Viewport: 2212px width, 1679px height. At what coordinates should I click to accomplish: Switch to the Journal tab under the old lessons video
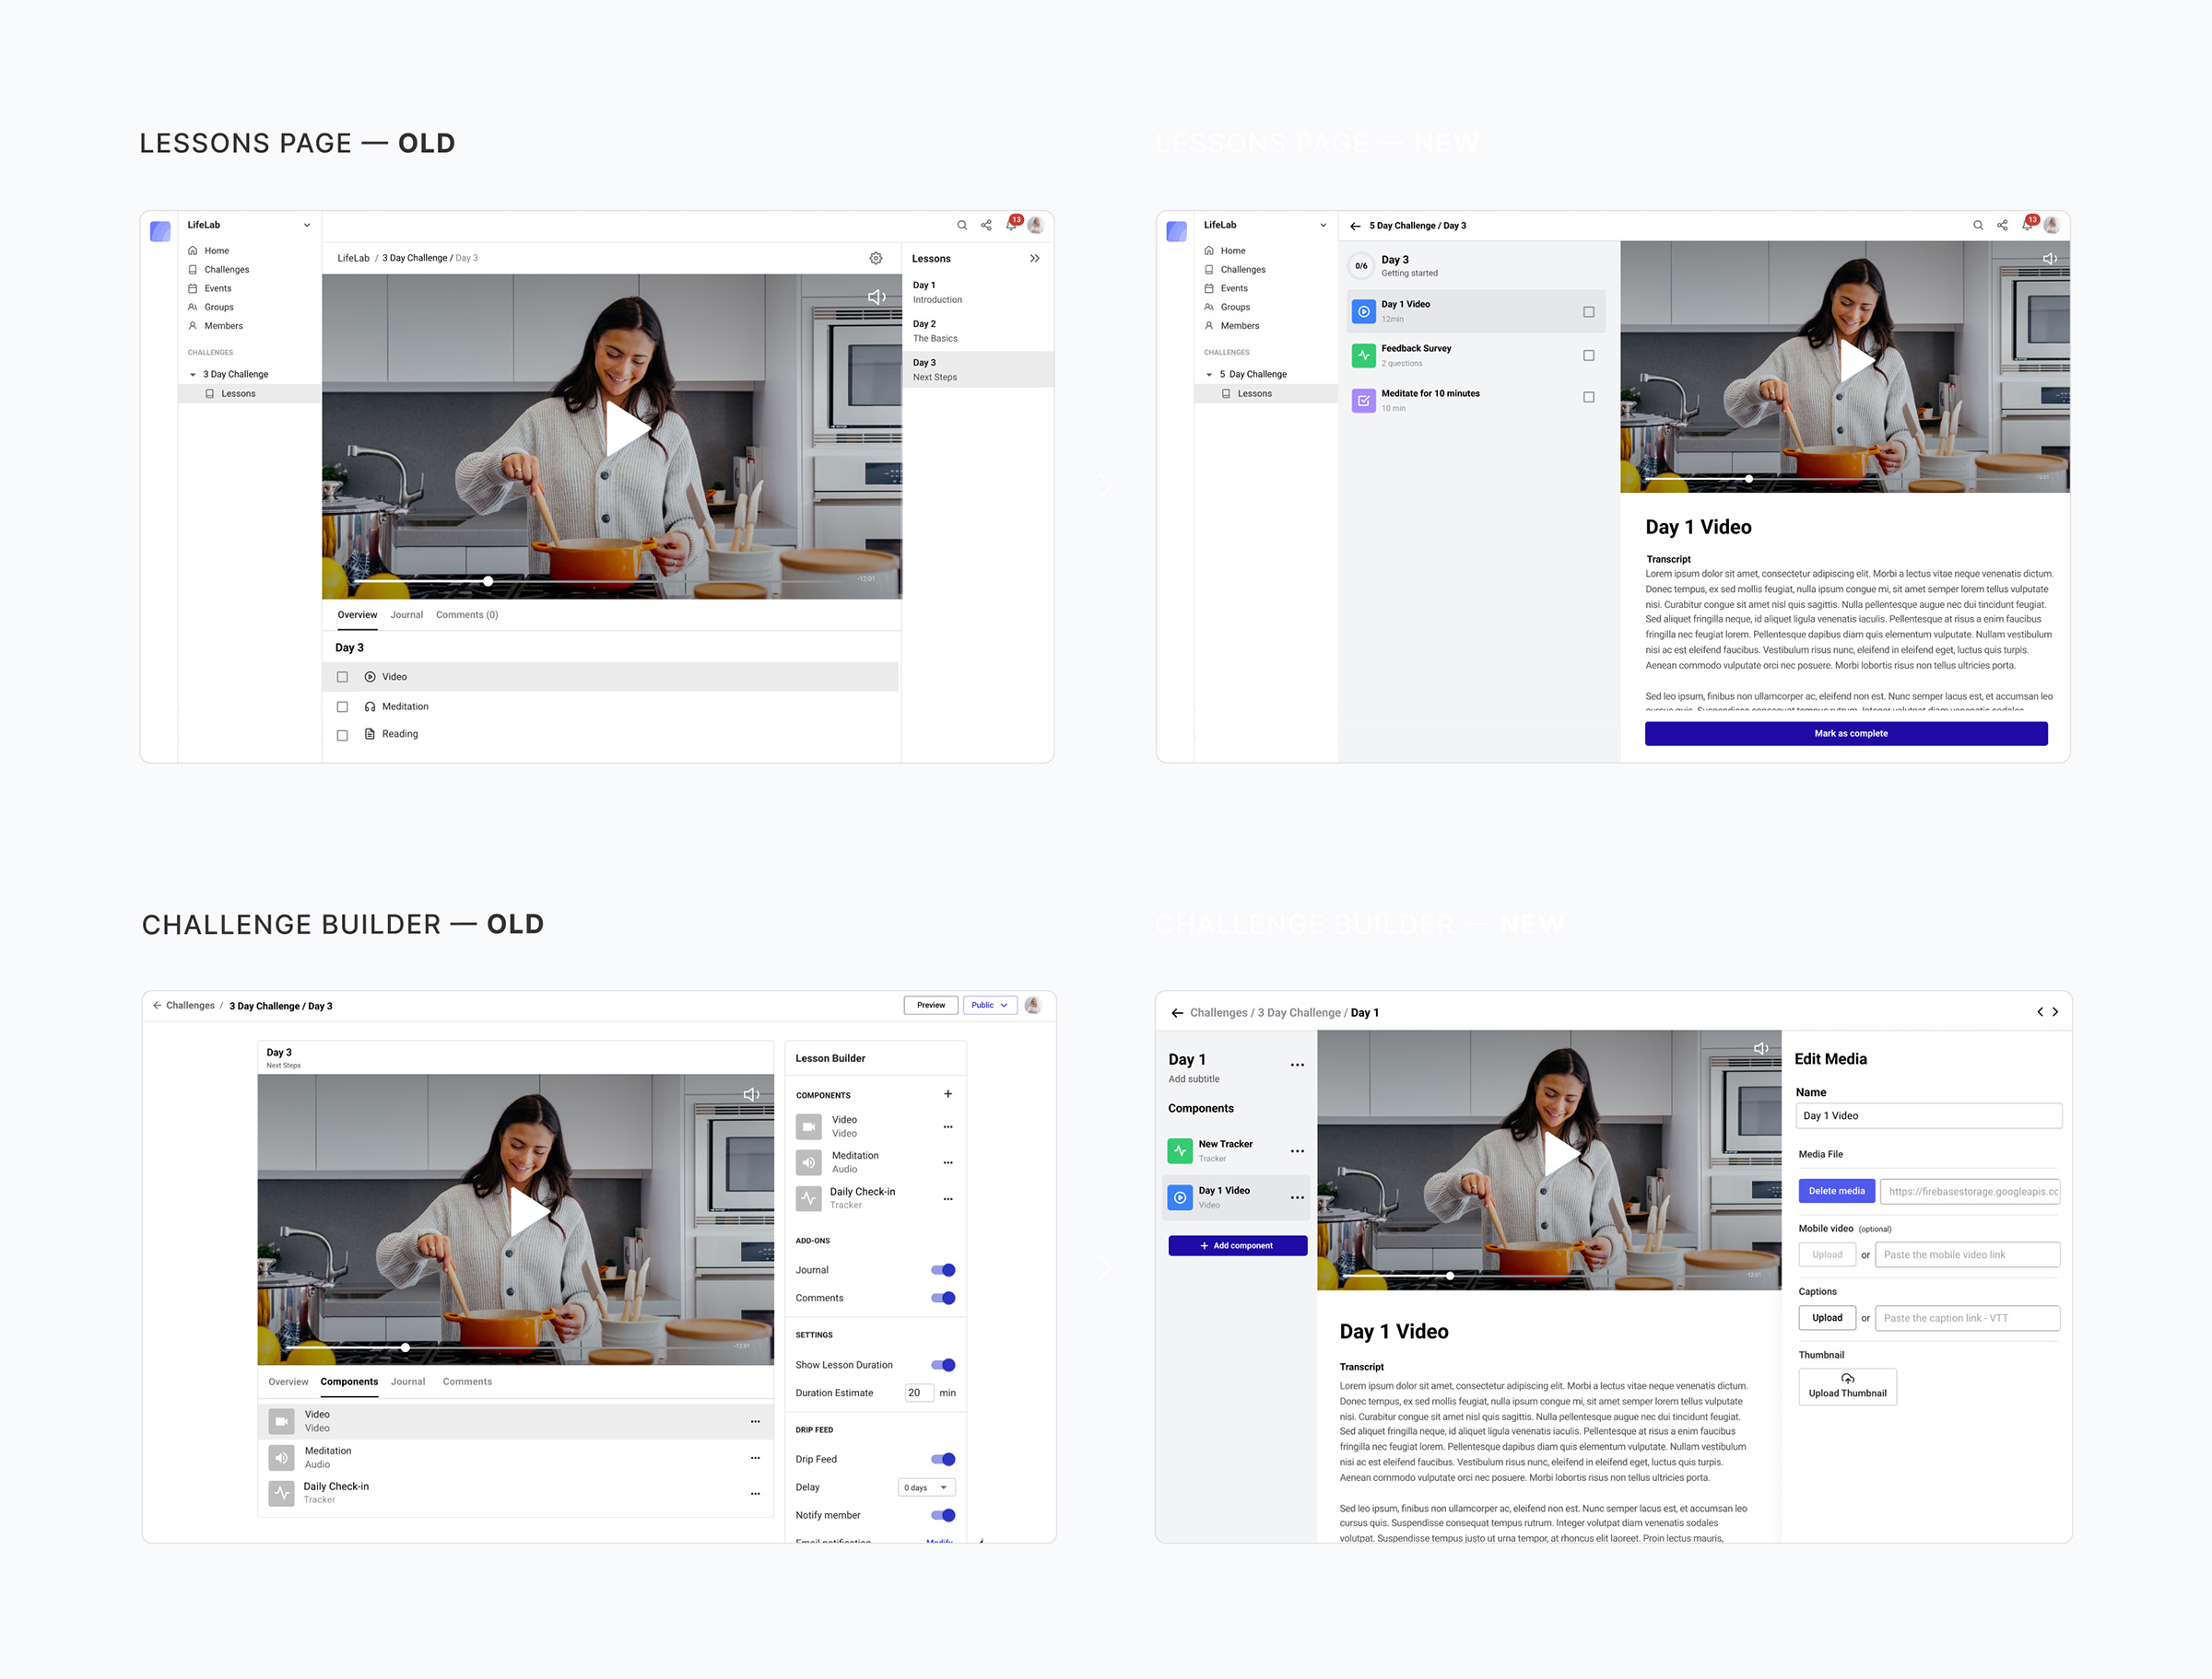point(406,614)
